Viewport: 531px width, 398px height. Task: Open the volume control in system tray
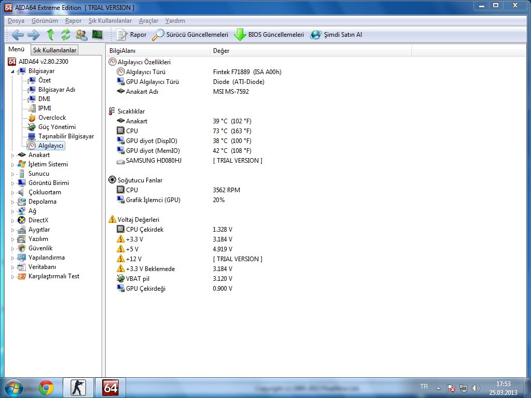(x=476, y=388)
